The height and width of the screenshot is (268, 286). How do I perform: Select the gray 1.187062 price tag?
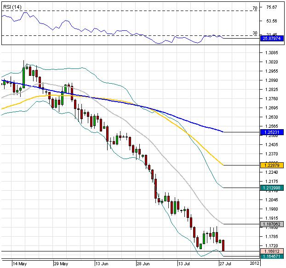click(x=272, y=224)
